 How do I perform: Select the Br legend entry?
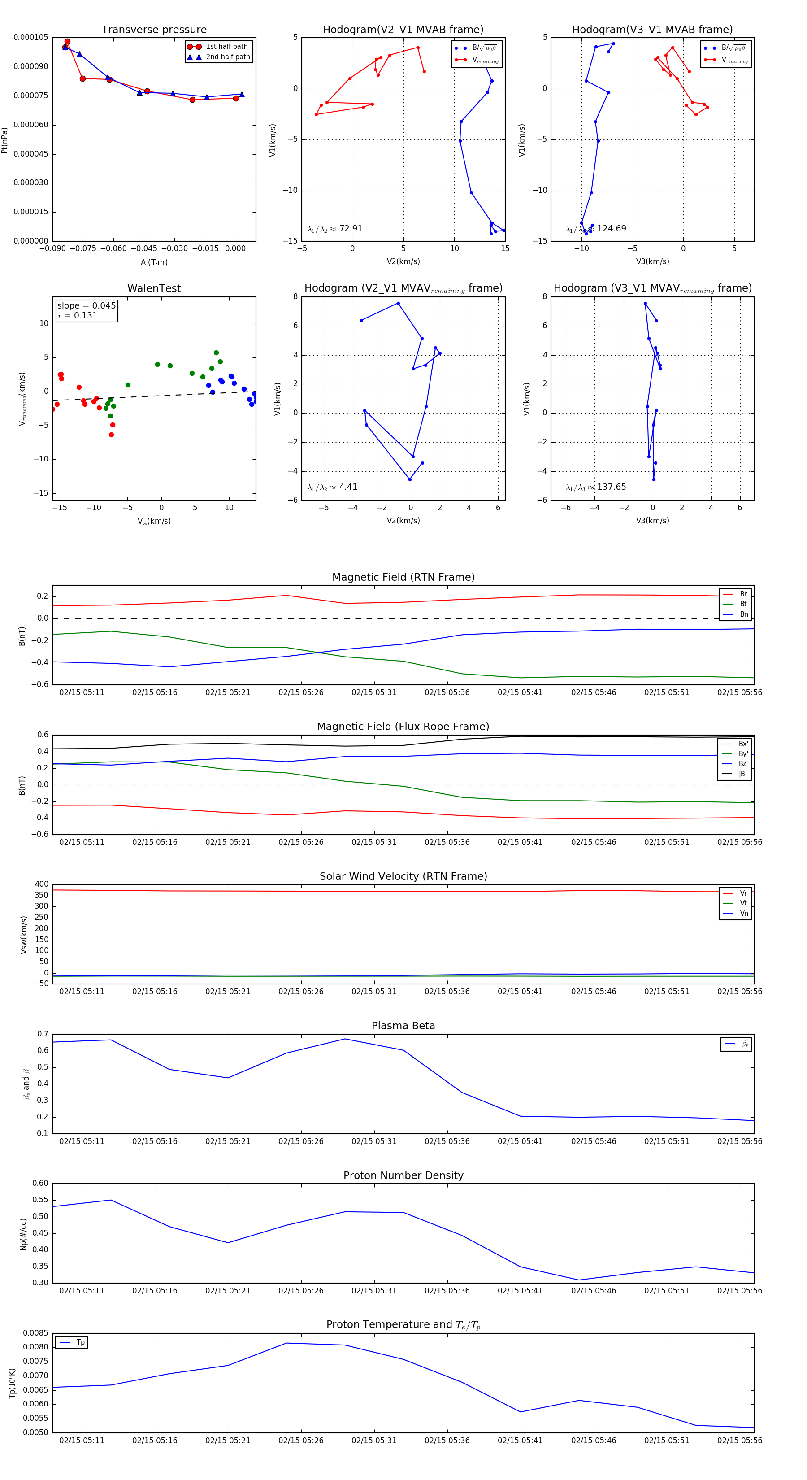[x=735, y=594]
